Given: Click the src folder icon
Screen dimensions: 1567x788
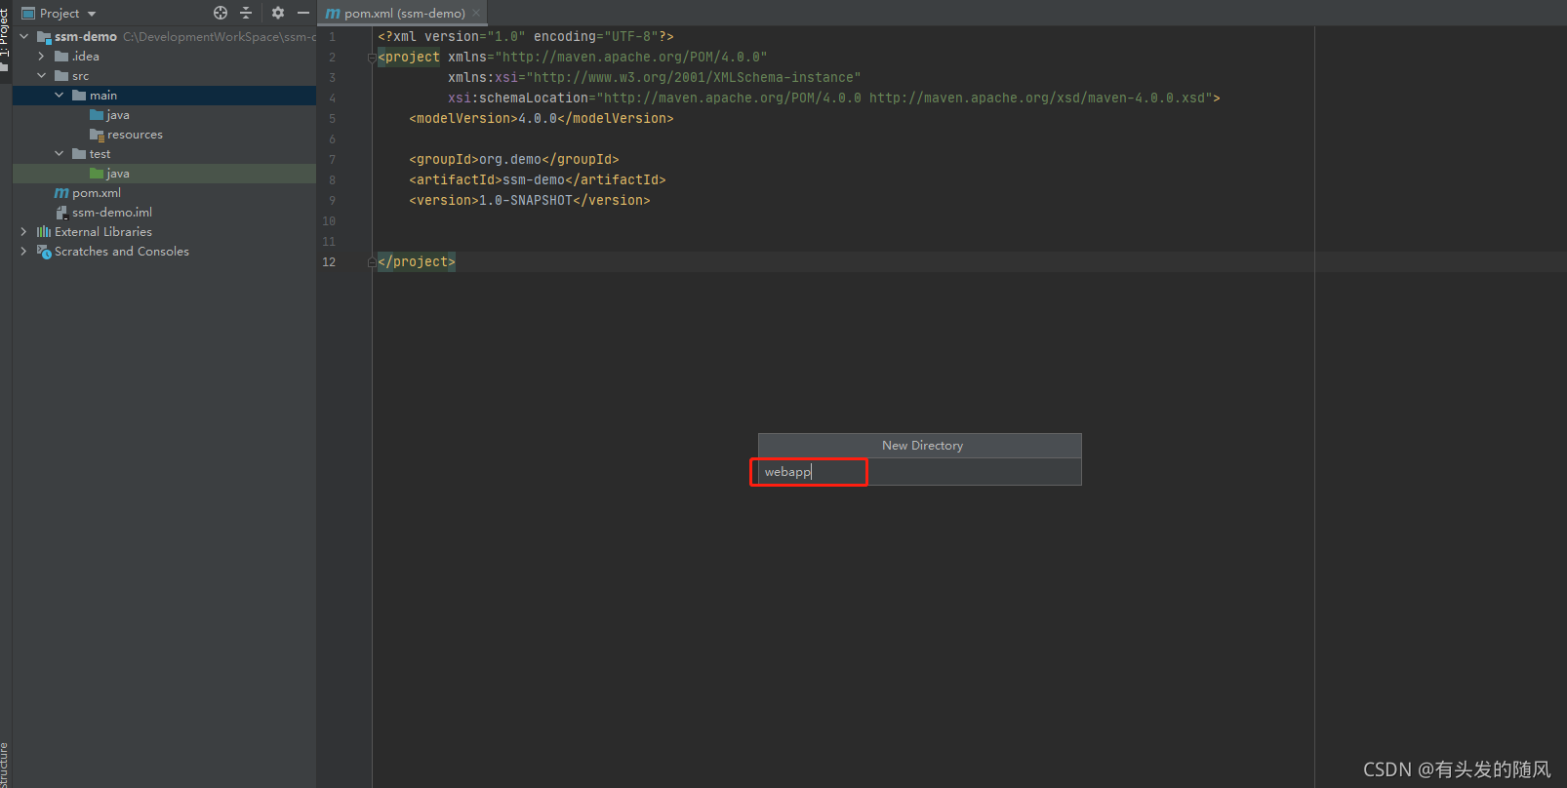Looking at the screenshot, I should click(x=61, y=76).
